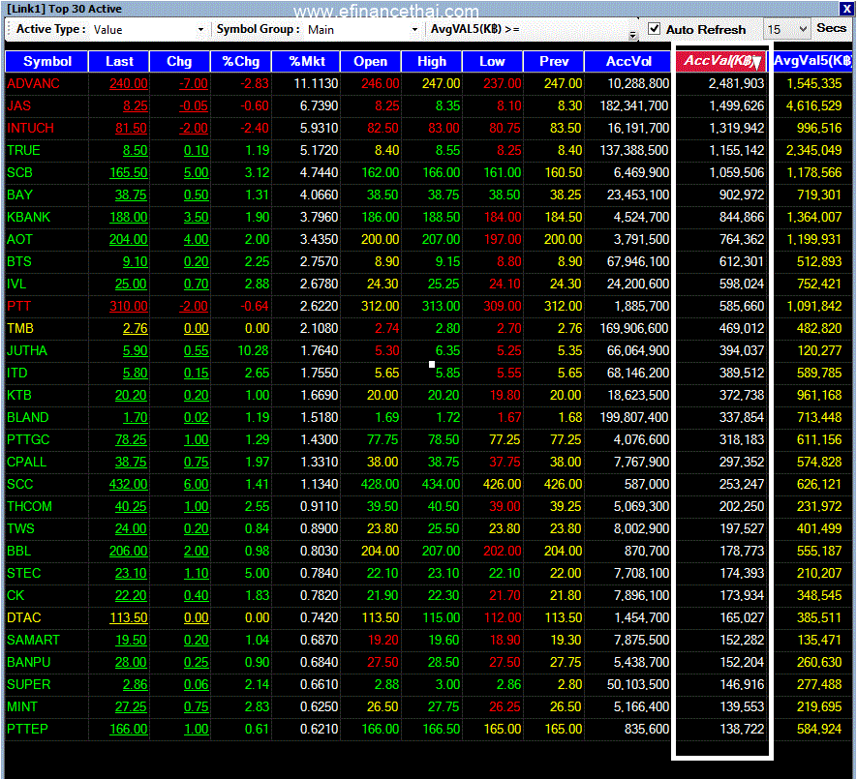Click %Mkt value 11.1130 for ADVANC
The image size is (857, 779).
(x=316, y=83)
